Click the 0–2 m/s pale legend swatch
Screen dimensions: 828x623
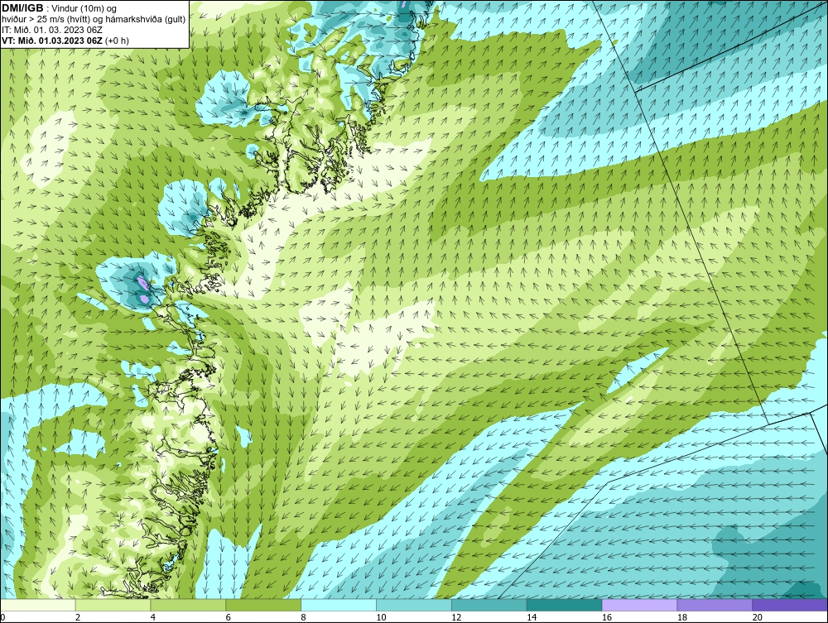38,605
